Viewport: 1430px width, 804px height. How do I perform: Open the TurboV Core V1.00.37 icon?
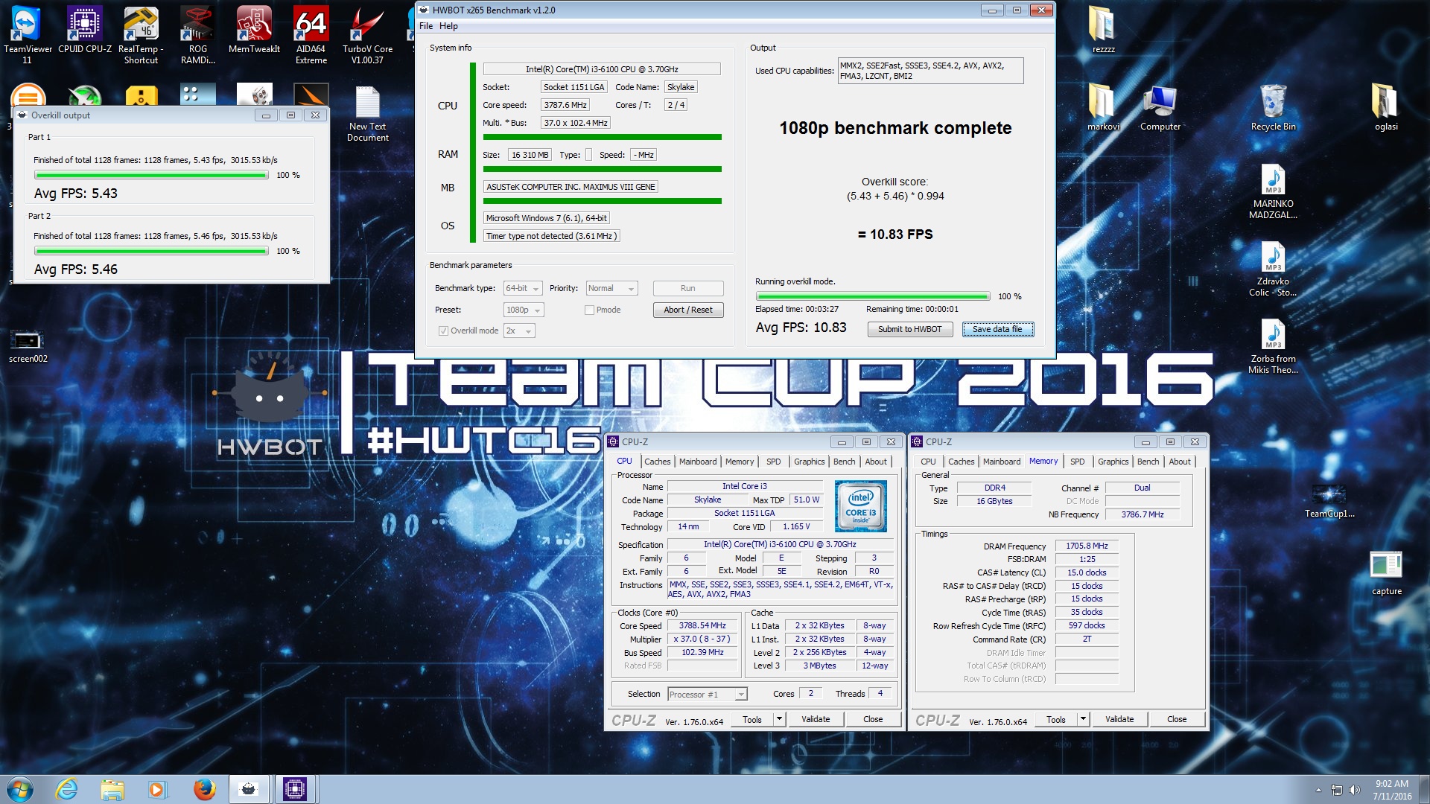(x=367, y=35)
